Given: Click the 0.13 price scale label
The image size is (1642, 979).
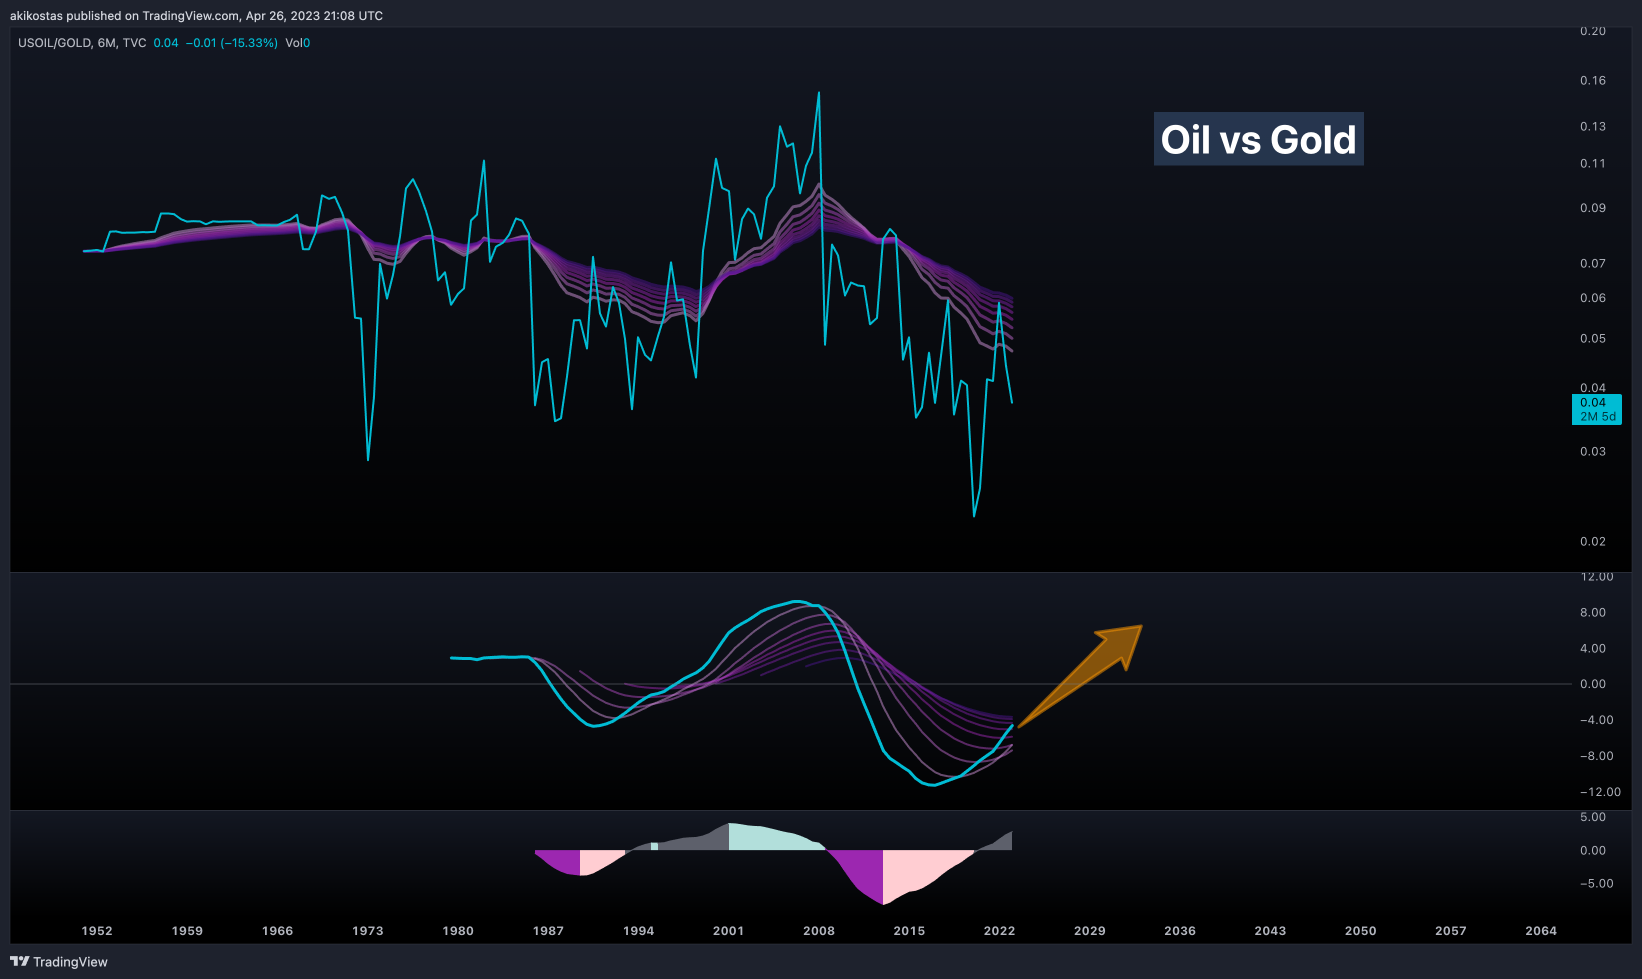Looking at the screenshot, I should pyautogui.click(x=1592, y=126).
